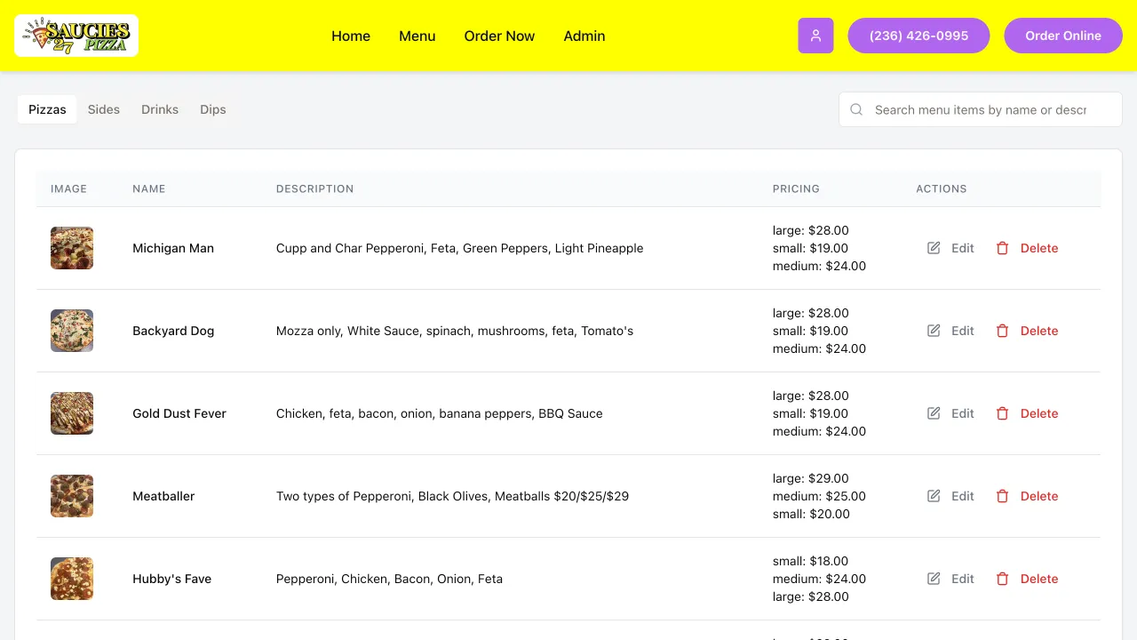Screen dimensions: 1137x640
Task: Click the edit pencil icon for Michigan Man
Action: (934, 248)
